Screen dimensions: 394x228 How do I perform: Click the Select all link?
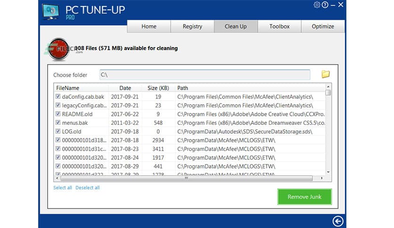[x=63, y=187]
